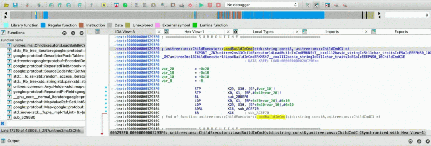Switch to the Hex View-1 tab
Viewport: 431px width, 146px height.
194,32
